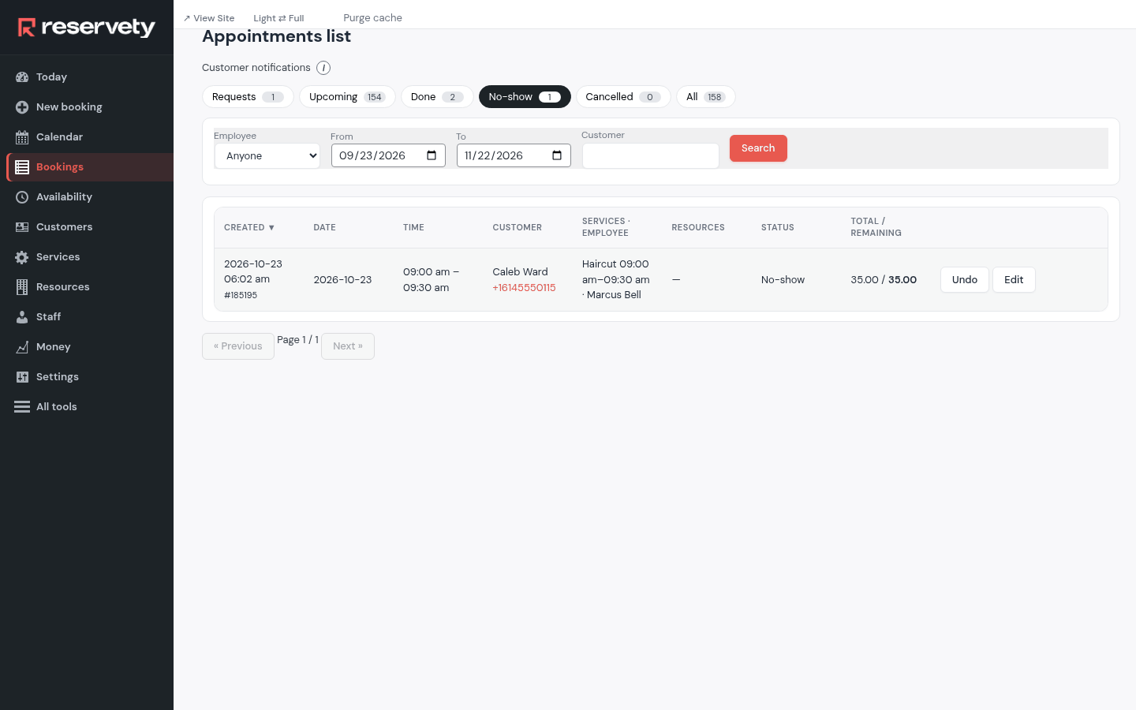Click the Bookings list icon
This screenshot has height=710, width=1136.
[x=22, y=167]
